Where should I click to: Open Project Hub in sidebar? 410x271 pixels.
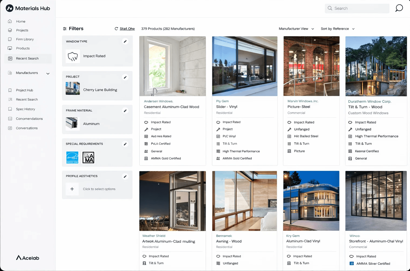(x=24, y=90)
